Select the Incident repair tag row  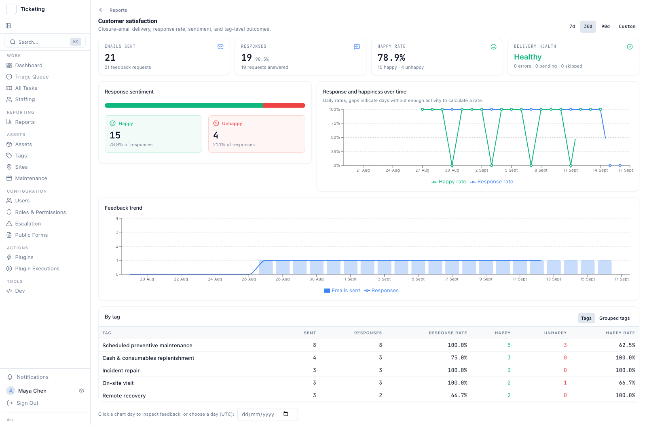pos(369,371)
